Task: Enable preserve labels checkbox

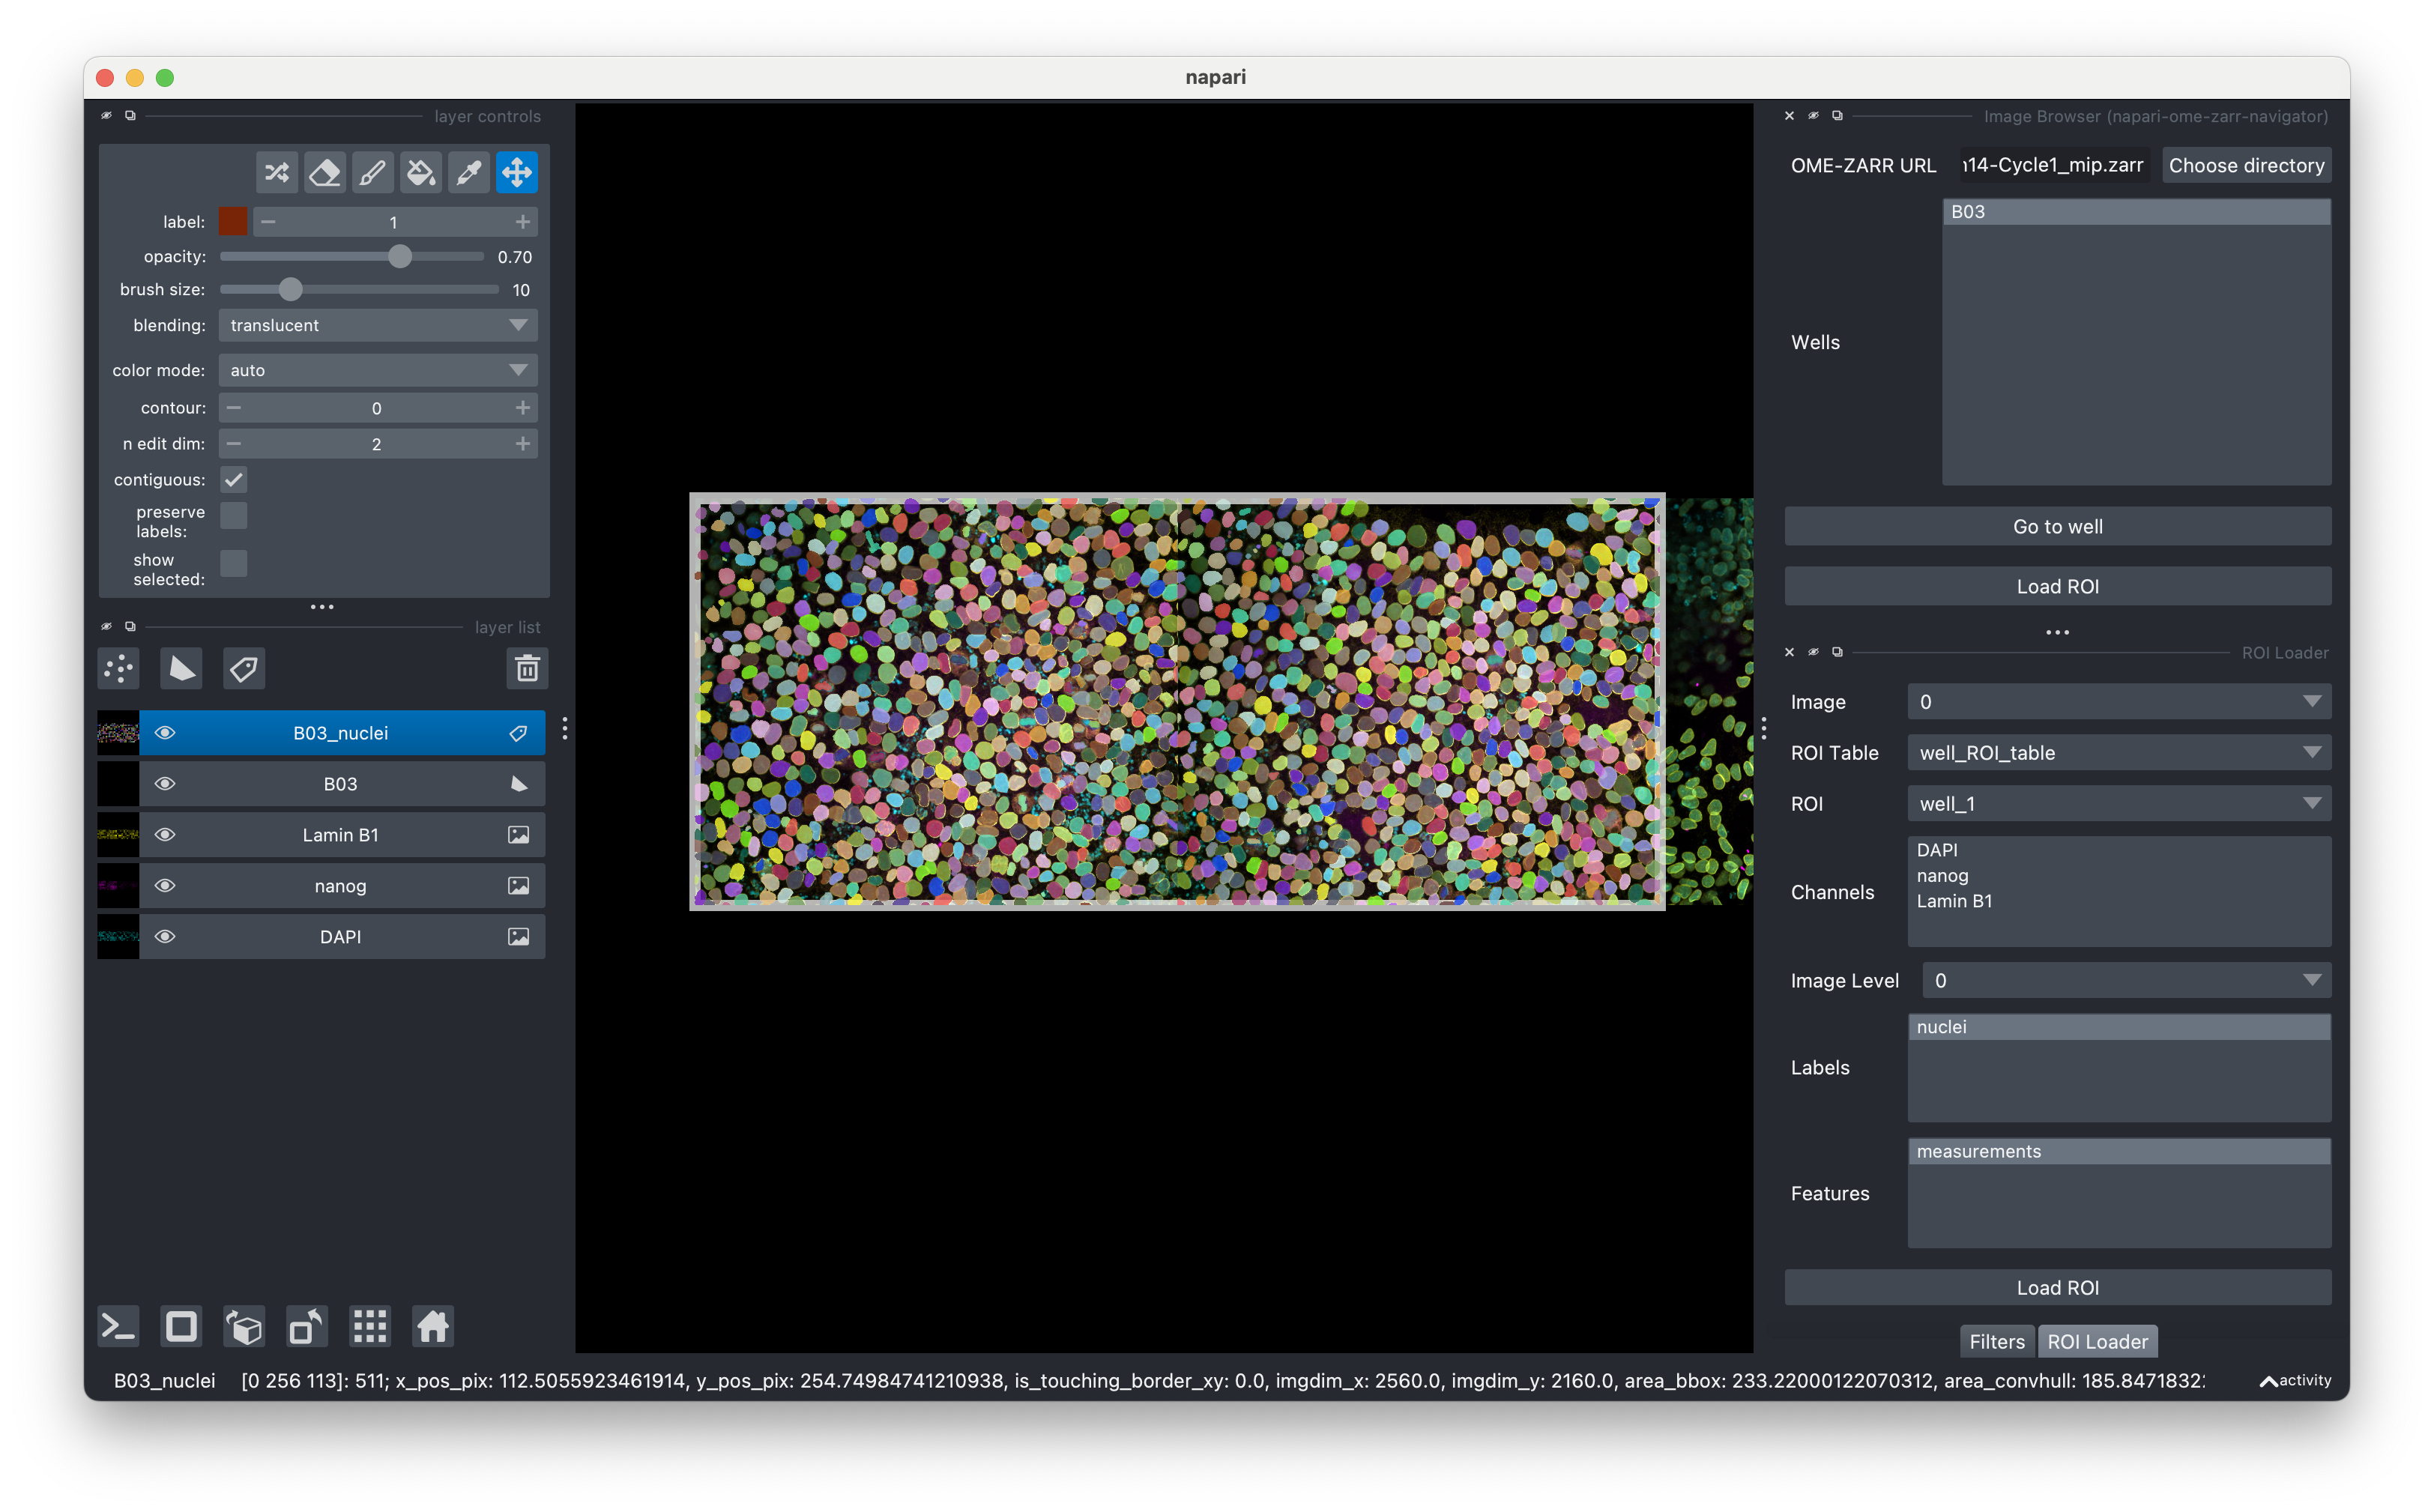Action: 233,516
